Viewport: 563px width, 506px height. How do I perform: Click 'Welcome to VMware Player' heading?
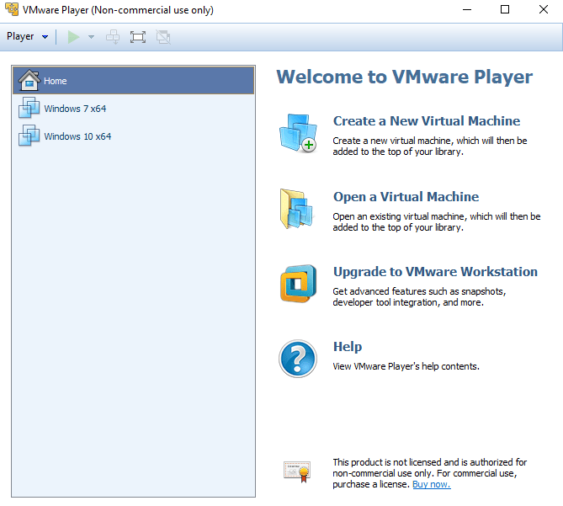[x=405, y=77]
